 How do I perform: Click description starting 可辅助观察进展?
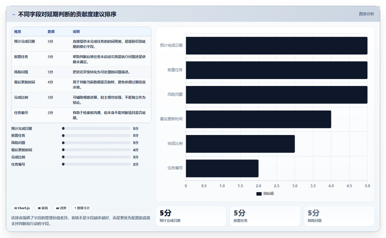(x=109, y=100)
